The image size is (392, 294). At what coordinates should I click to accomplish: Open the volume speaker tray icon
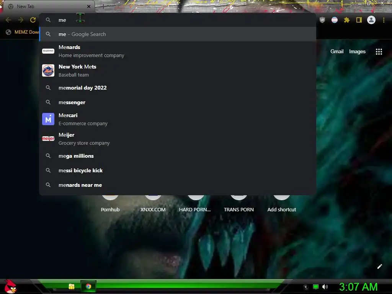[x=325, y=287]
